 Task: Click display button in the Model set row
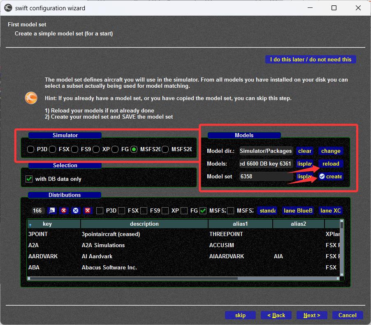304,176
